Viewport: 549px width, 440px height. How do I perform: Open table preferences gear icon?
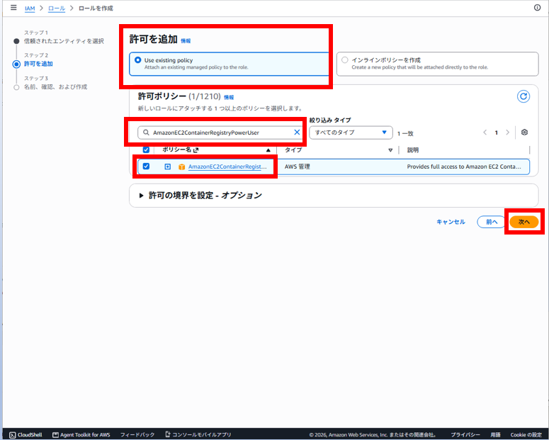click(x=524, y=132)
